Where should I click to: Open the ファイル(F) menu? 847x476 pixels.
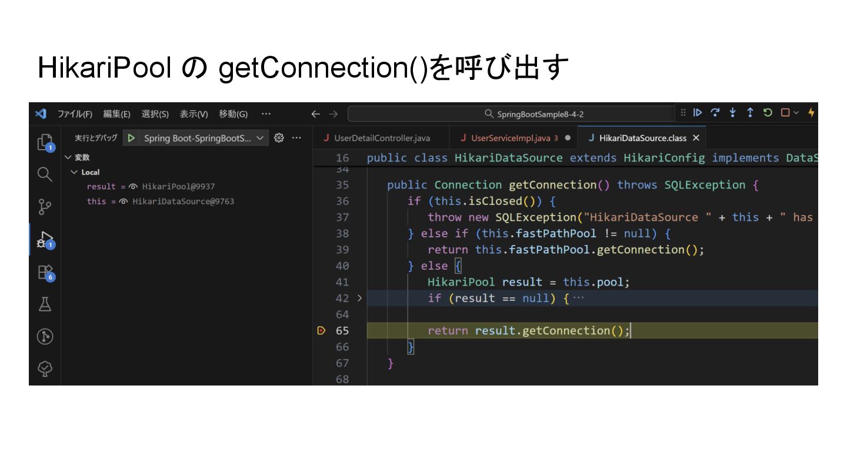click(75, 114)
